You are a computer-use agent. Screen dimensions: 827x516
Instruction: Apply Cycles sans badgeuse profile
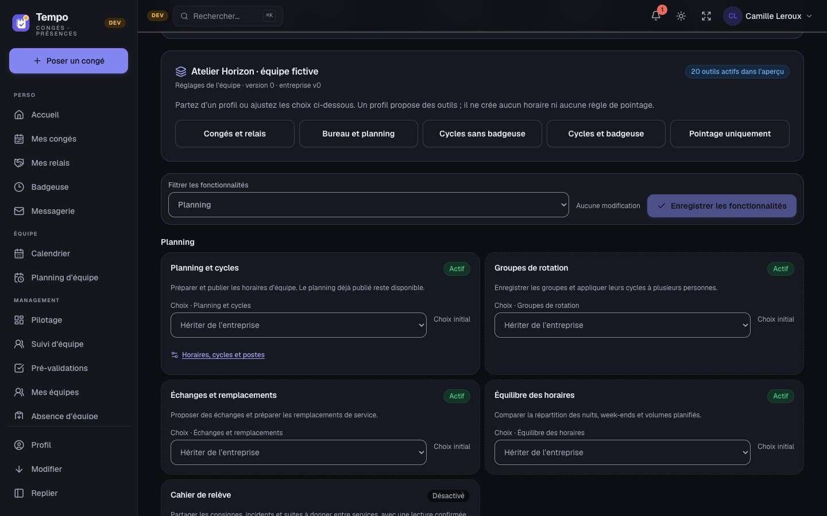click(x=482, y=134)
